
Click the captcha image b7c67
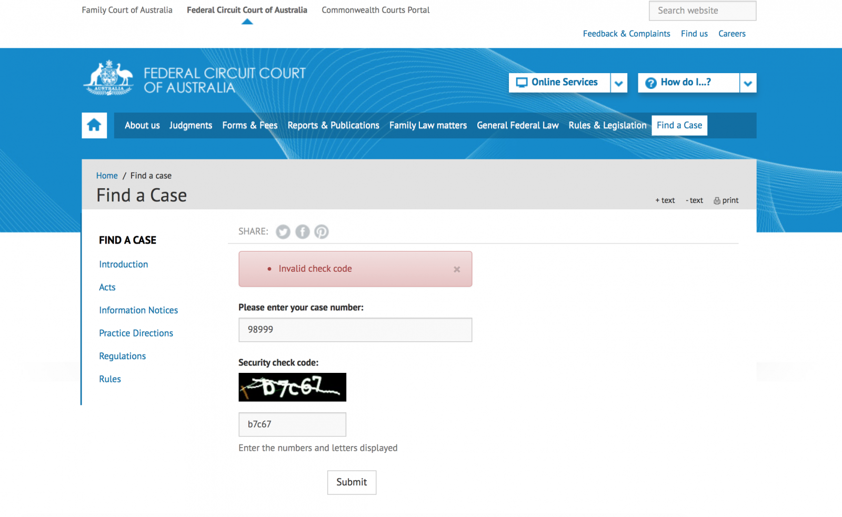[292, 387]
